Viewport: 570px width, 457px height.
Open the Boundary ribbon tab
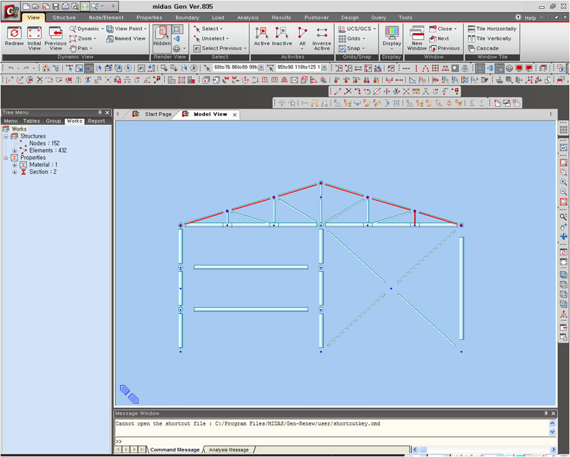[187, 18]
